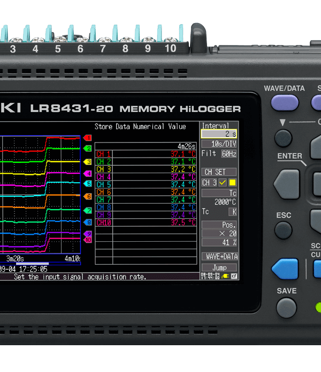Click terminal number 10 on the top block

point(171,48)
